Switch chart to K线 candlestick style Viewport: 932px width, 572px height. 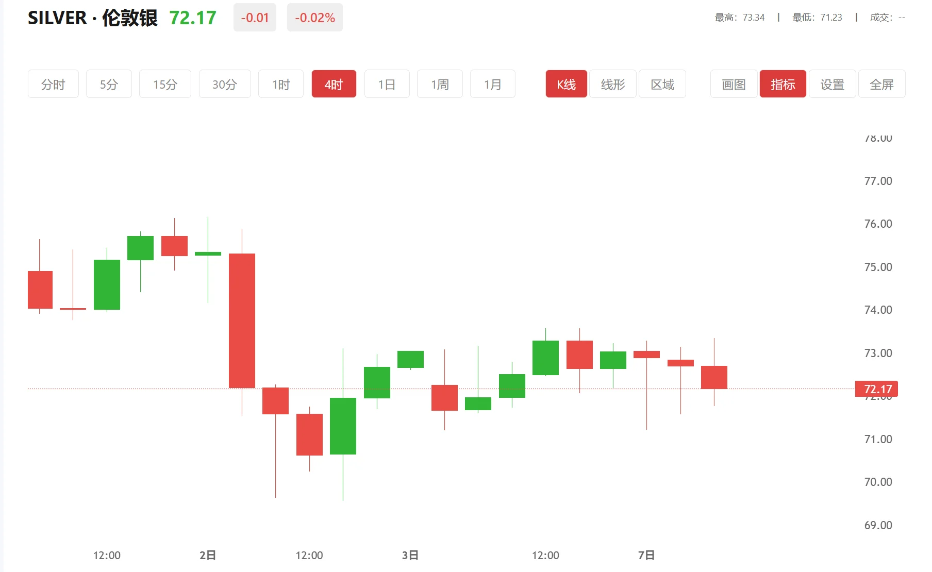[x=566, y=84]
